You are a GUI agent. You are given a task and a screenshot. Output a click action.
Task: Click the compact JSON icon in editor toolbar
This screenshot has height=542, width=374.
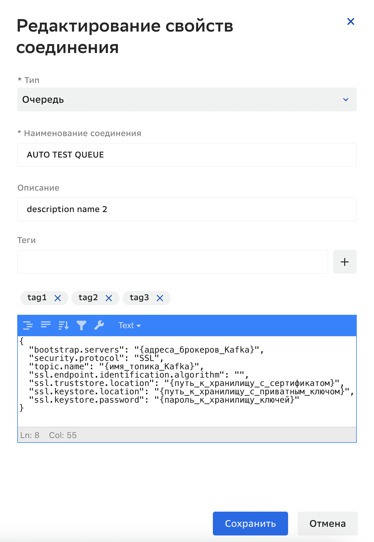[45, 325]
